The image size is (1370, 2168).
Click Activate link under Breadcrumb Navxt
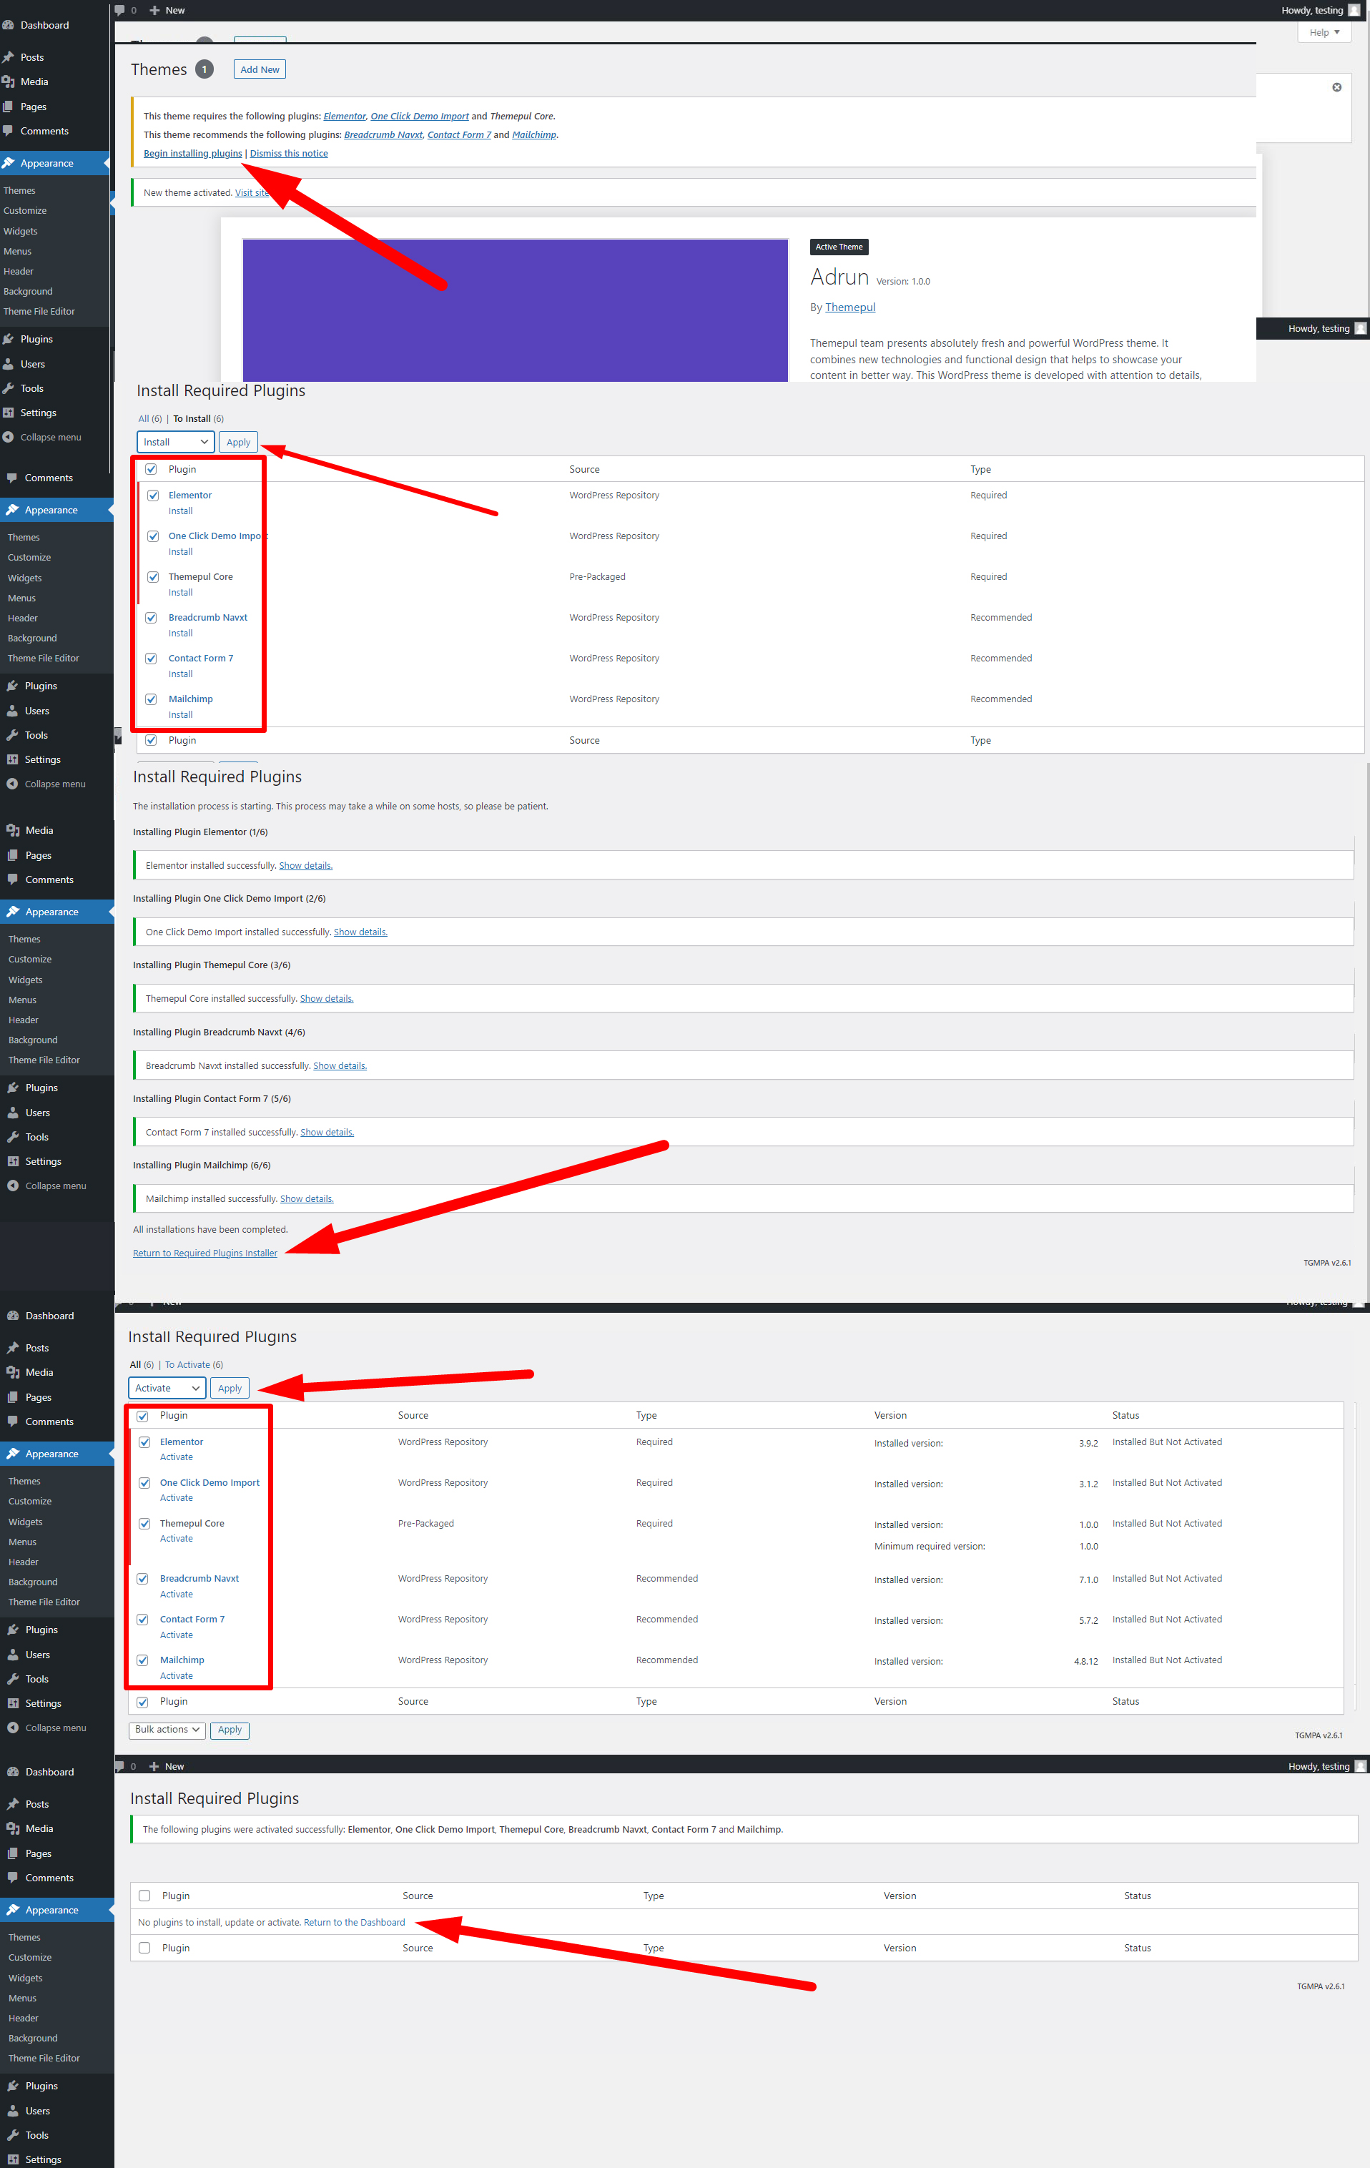(x=177, y=1595)
